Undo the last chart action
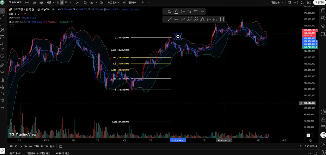Screen dimensions: 326x155 pyautogui.click(x=143, y=2)
